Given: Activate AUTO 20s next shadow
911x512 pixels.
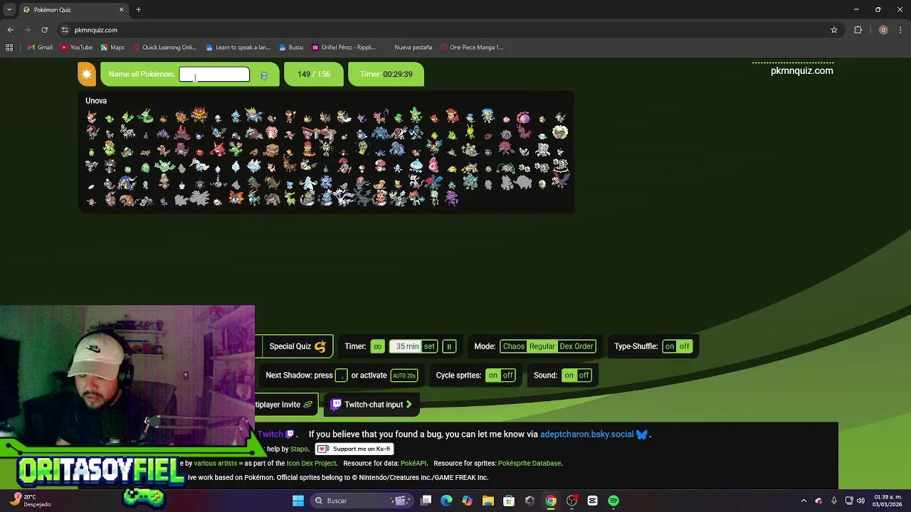Looking at the screenshot, I should pos(404,375).
